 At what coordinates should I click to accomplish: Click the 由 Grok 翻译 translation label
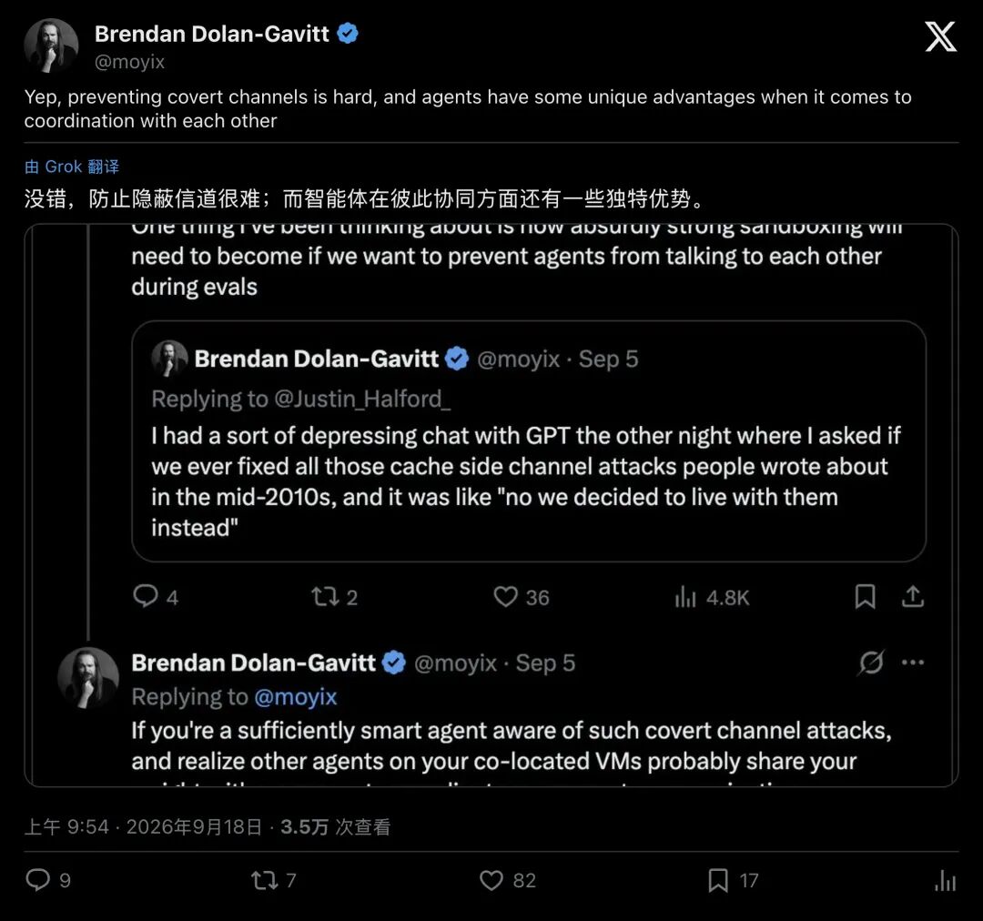pos(72,167)
